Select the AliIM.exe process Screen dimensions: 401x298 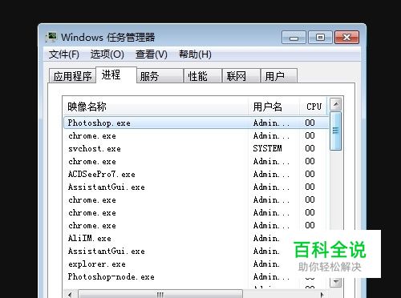(x=90, y=238)
